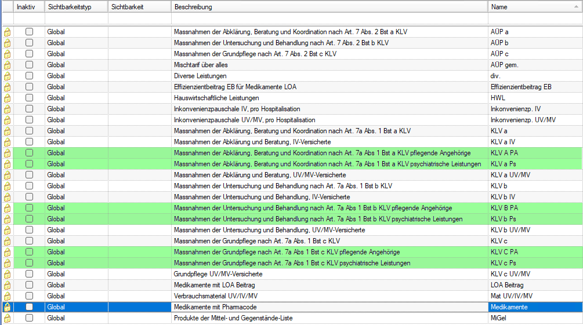The height and width of the screenshot is (325, 583).
Task: Click the lock icon in the AÜP a row
Action: (x=8, y=32)
